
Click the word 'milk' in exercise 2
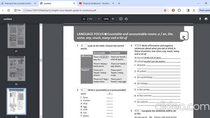click(85, 109)
